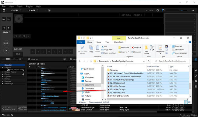
Task: Skip to next track in rekordbox
Action: [9, 19]
